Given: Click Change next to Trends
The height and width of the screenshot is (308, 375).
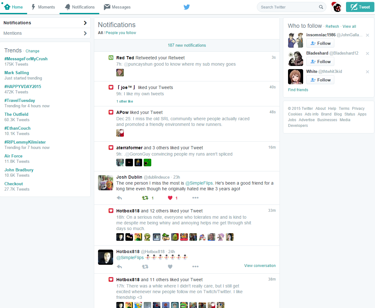Looking at the screenshot, I should pyautogui.click(x=32, y=51).
